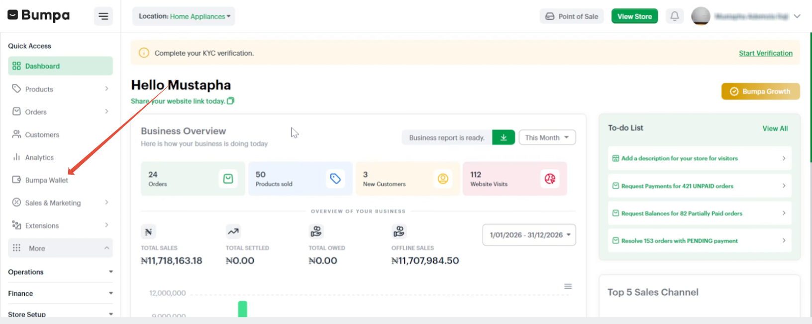Download the business report with green icon
The width and height of the screenshot is (812, 324).
[x=504, y=137]
